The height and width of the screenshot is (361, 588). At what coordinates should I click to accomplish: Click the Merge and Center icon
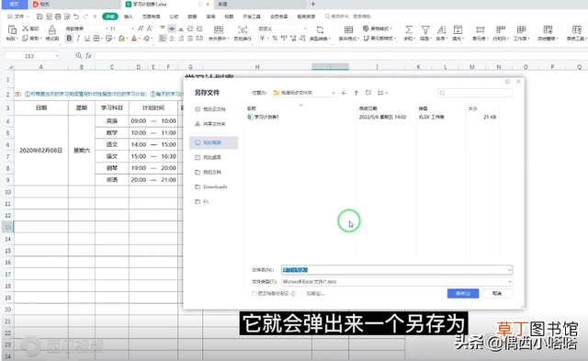(x=219, y=30)
